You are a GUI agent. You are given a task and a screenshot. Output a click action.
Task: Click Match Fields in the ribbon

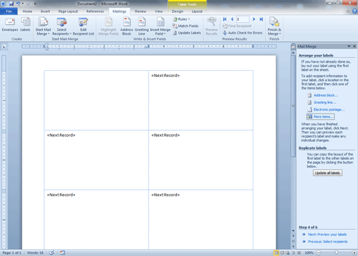pos(185,26)
